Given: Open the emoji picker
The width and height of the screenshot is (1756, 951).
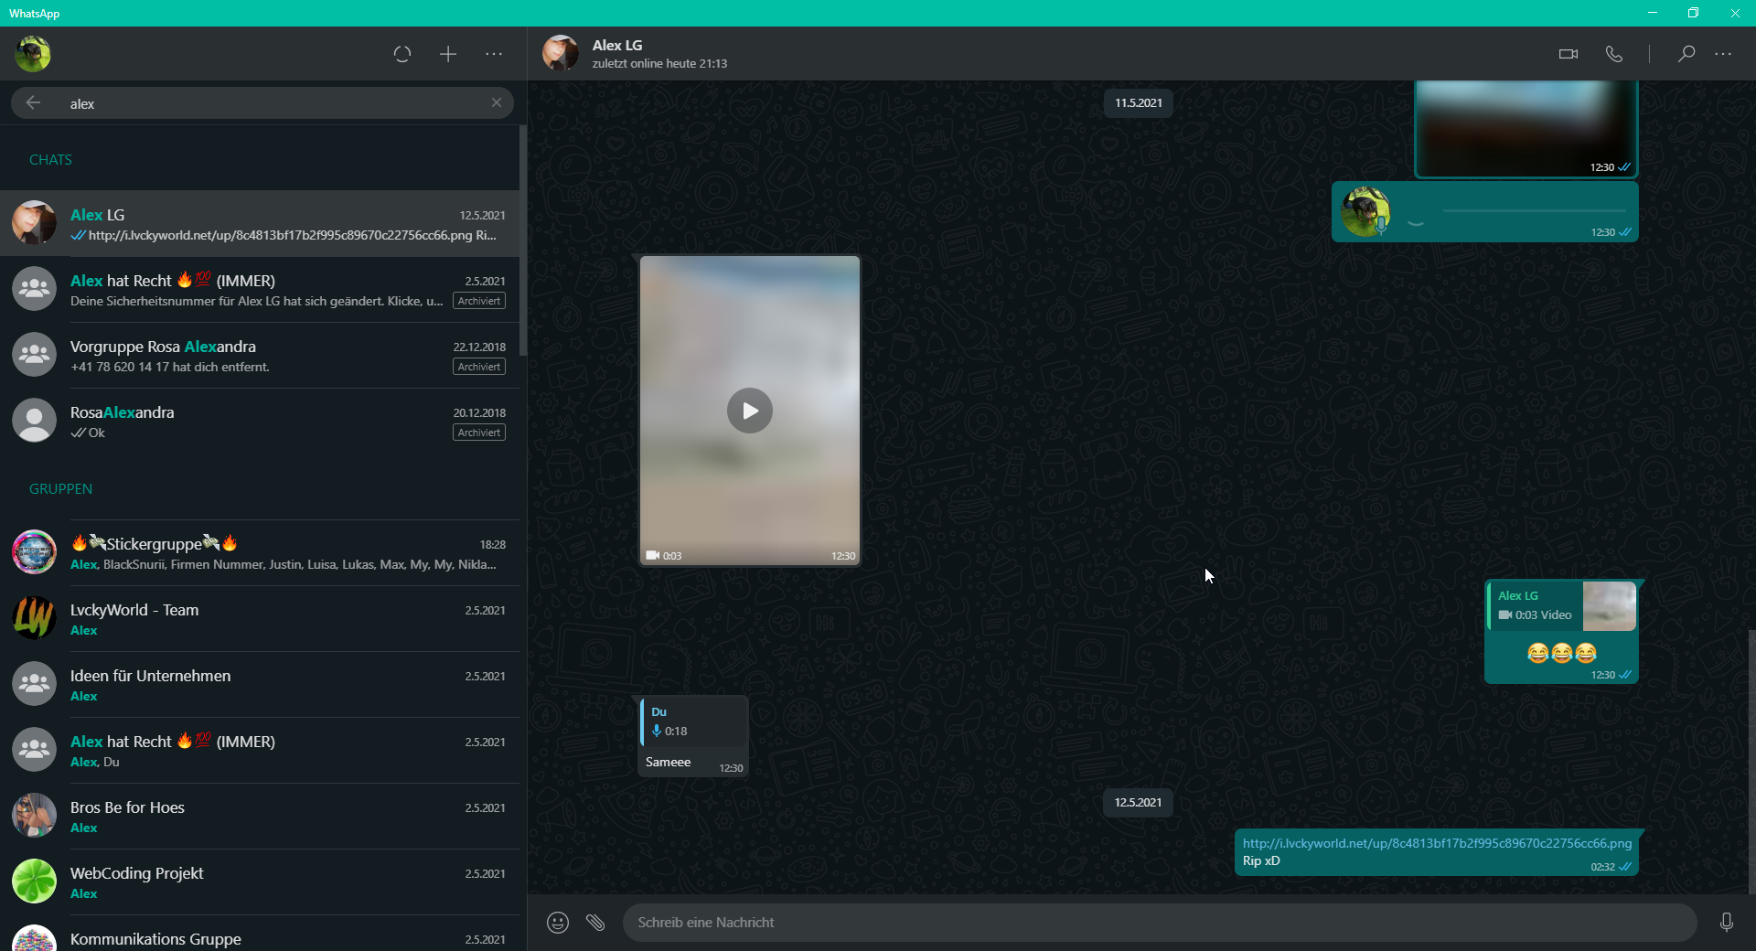Looking at the screenshot, I should coord(558,923).
